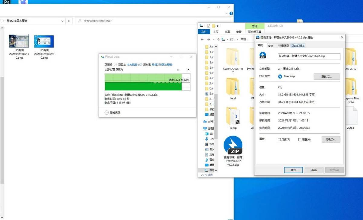363x220 pixels.
Task: Collapse details via 简略信息 chevron
Action: tap(106, 112)
